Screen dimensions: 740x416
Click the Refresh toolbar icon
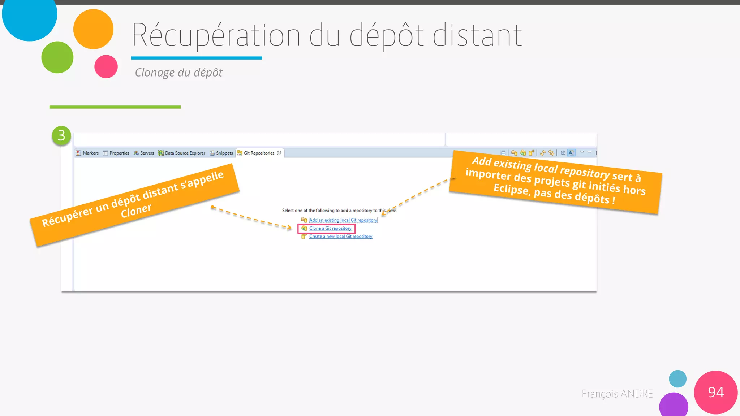point(543,153)
